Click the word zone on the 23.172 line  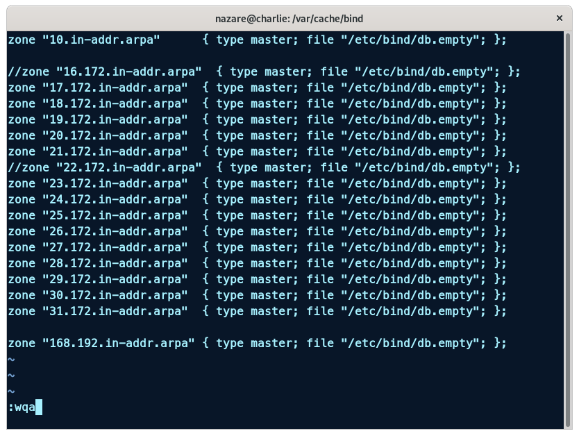pos(22,183)
